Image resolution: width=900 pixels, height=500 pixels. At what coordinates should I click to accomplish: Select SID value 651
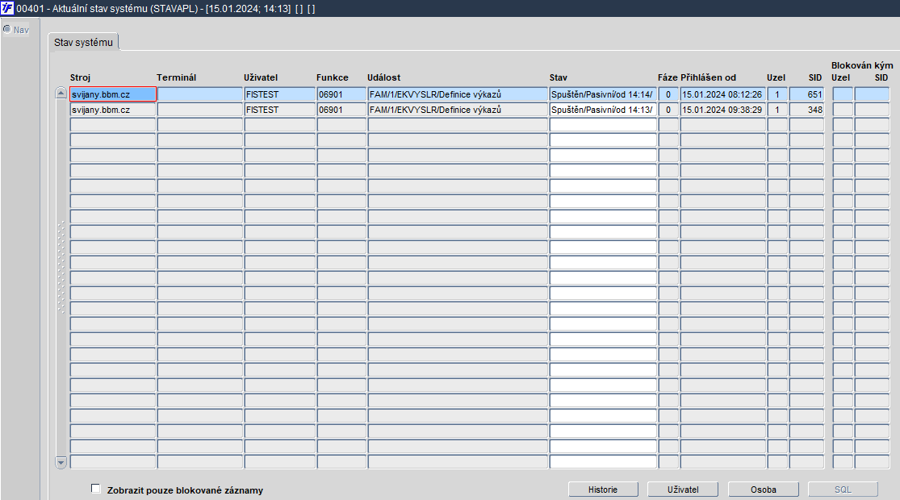click(x=807, y=94)
